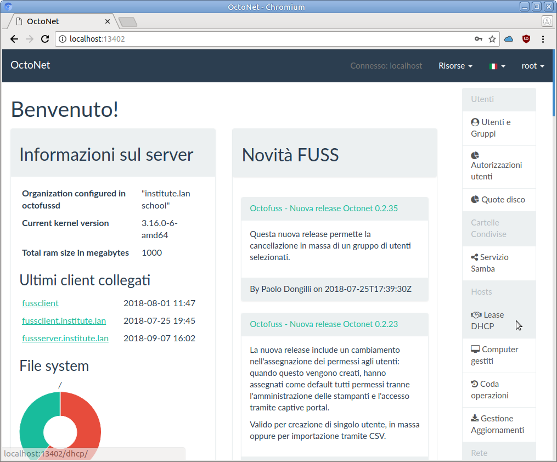Open news Octofuss Nuova release Octonet 0.2.35
Viewport: 557px width, 462px height.
pos(324,209)
